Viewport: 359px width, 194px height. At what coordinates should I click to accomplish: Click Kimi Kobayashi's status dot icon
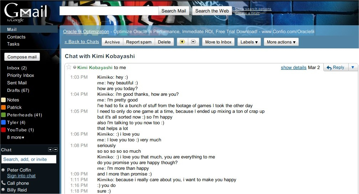click(x=75, y=67)
